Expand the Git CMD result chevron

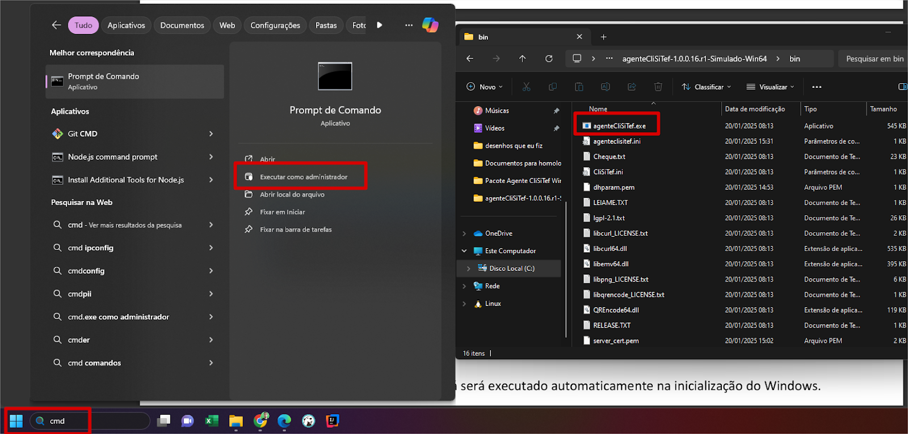211,134
